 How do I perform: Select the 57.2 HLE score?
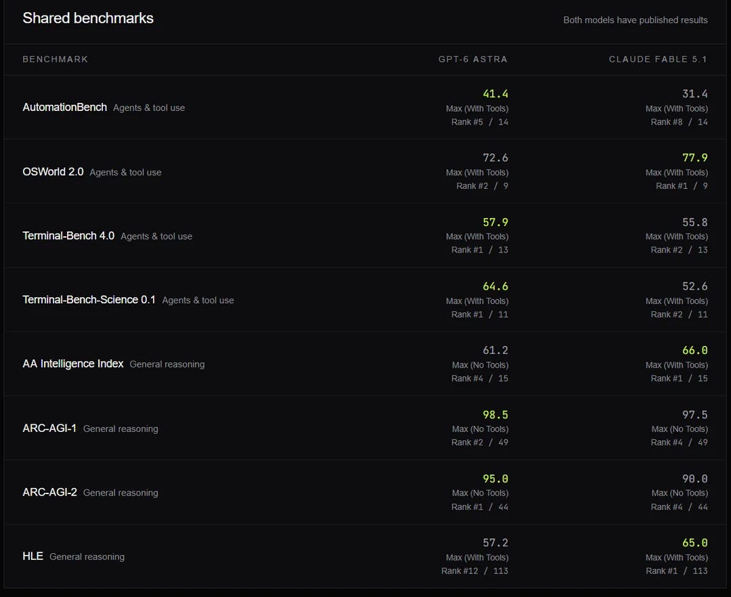coord(495,543)
